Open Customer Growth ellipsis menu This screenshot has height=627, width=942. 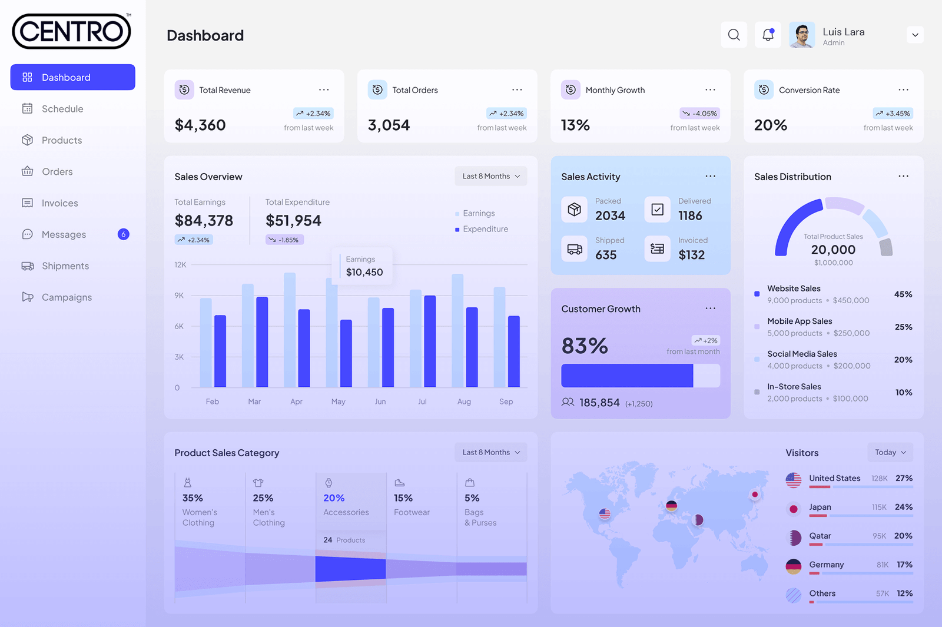click(711, 308)
